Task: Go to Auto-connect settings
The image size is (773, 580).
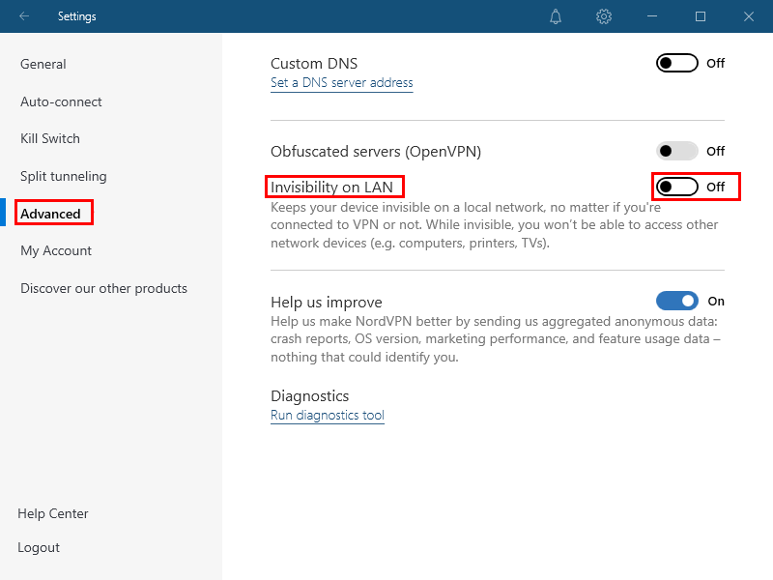Action: [x=61, y=101]
